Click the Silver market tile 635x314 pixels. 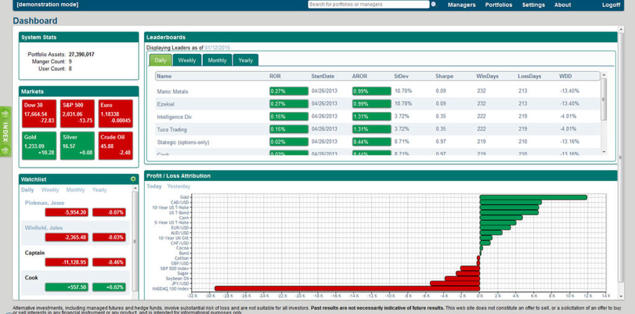point(78,146)
